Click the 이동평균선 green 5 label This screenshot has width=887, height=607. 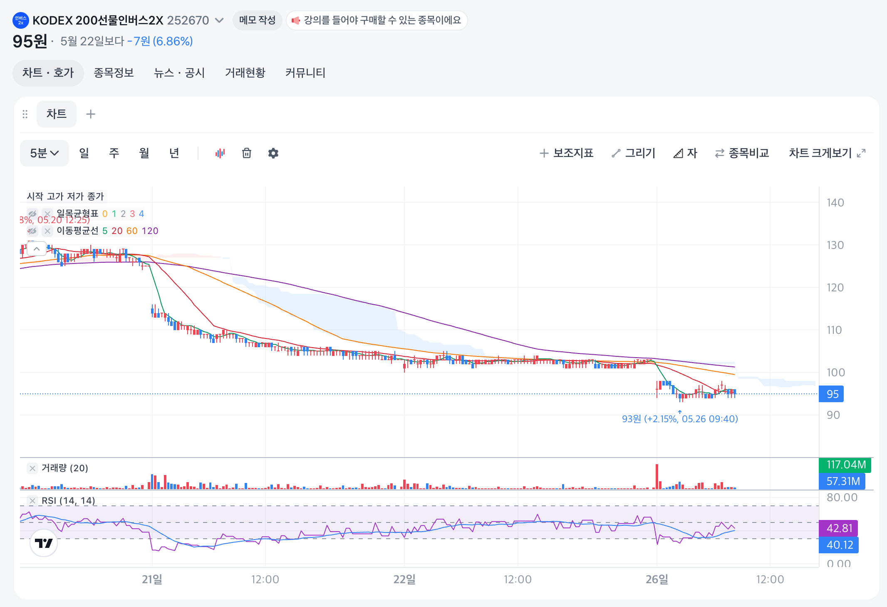click(x=105, y=231)
